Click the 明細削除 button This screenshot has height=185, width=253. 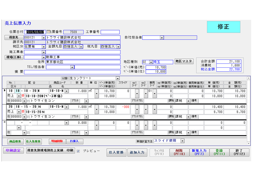click(57, 141)
